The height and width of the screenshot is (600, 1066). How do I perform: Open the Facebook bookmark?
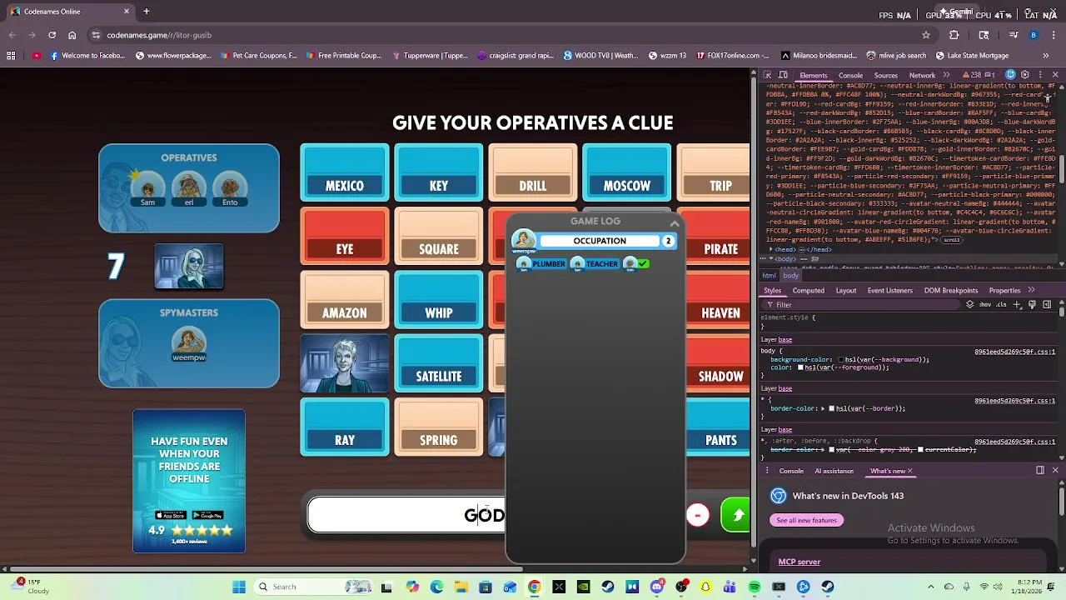[x=87, y=56]
